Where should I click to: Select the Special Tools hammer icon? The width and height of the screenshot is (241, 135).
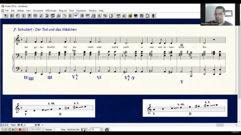[x=118, y=16]
